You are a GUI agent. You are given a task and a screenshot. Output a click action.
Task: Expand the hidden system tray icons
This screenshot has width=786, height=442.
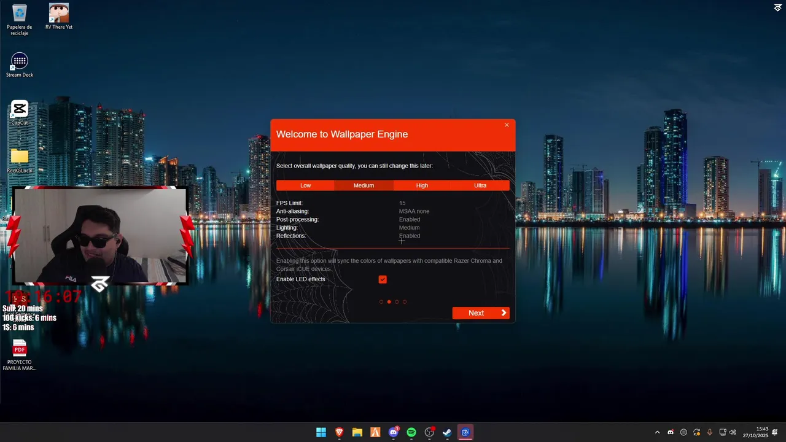(x=657, y=432)
